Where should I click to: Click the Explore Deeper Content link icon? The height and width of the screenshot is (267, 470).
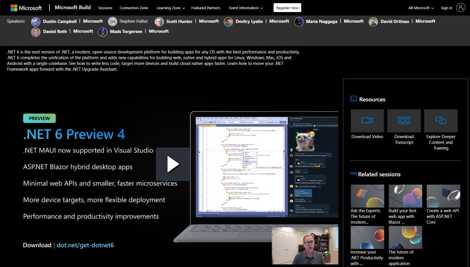[x=441, y=120]
